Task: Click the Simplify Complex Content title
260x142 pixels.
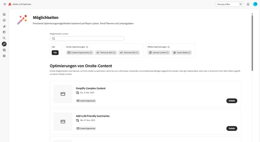Action: point(91,88)
